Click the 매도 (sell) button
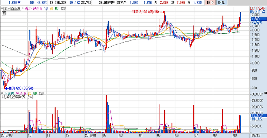Viewport: 267px width, 138px height. click(221, 3)
